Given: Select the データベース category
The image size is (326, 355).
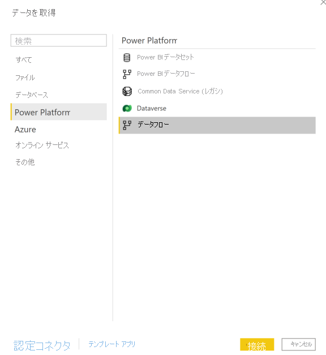Looking at the screenshot, I should [x=32, y=95].
